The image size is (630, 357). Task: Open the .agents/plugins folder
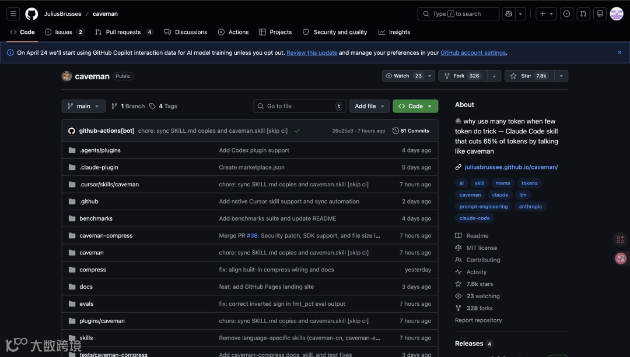tap(100, 150)
